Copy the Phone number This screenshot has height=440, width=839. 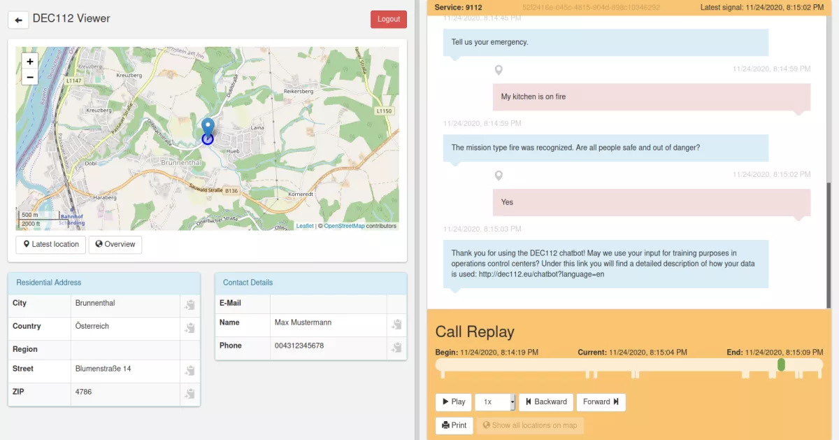point(396,348)
